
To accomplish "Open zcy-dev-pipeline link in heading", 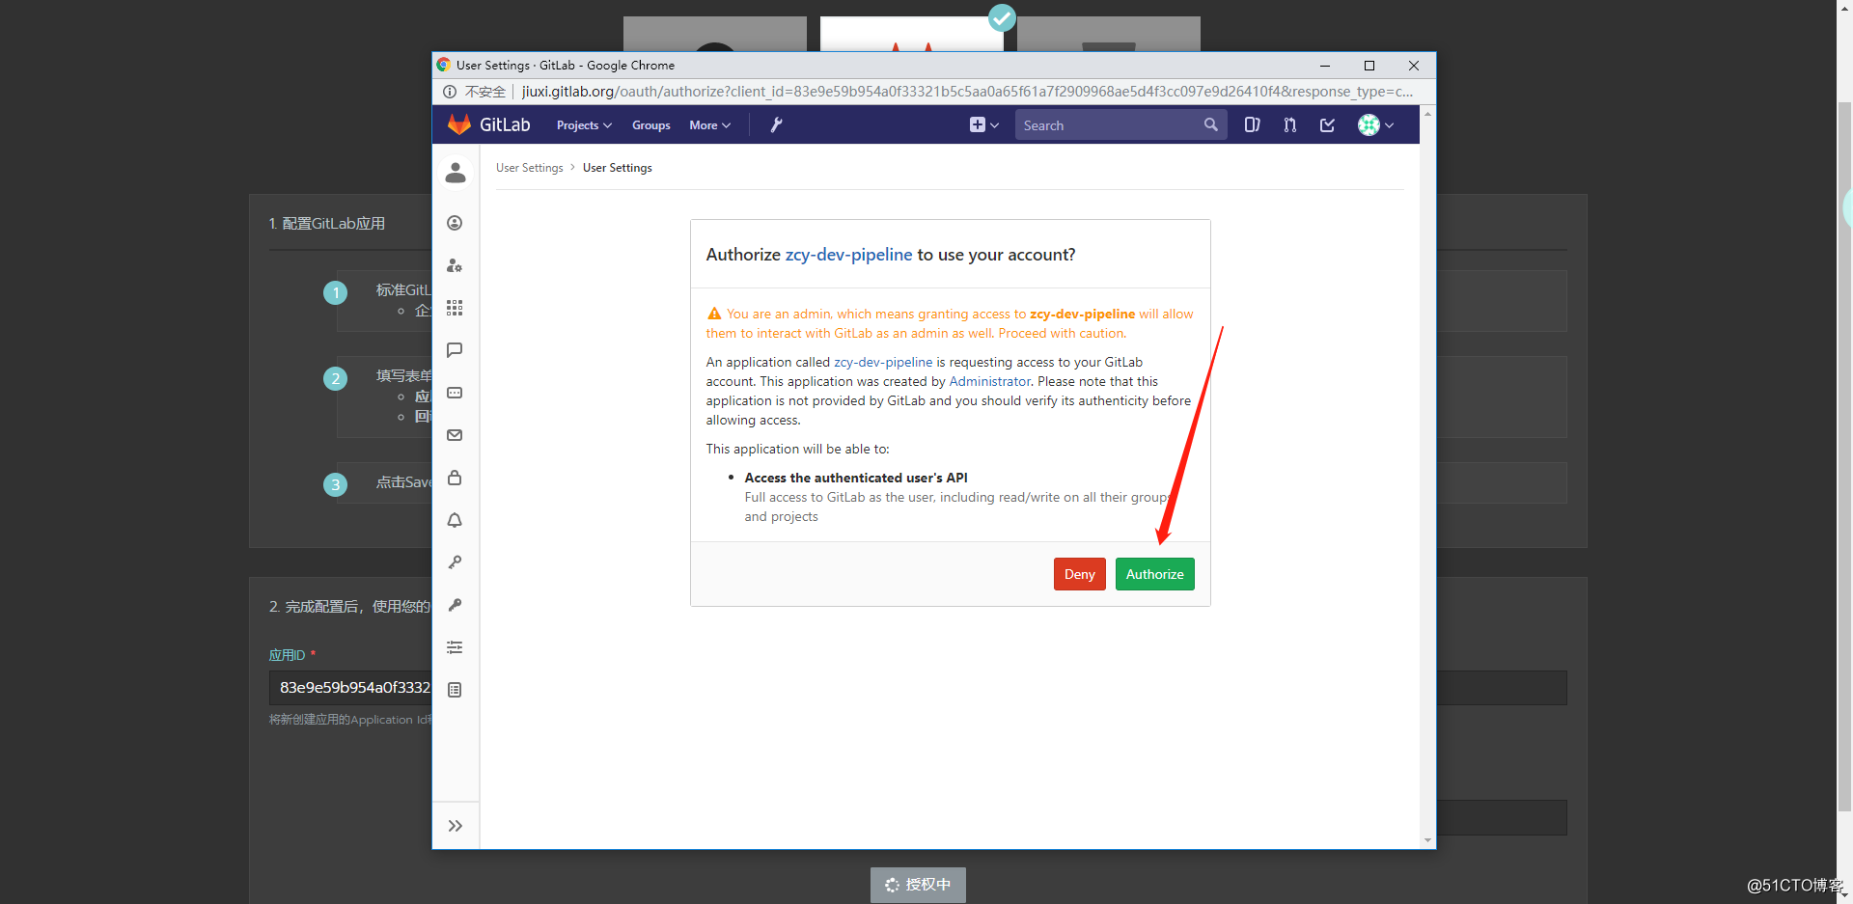I will [848, 255].
